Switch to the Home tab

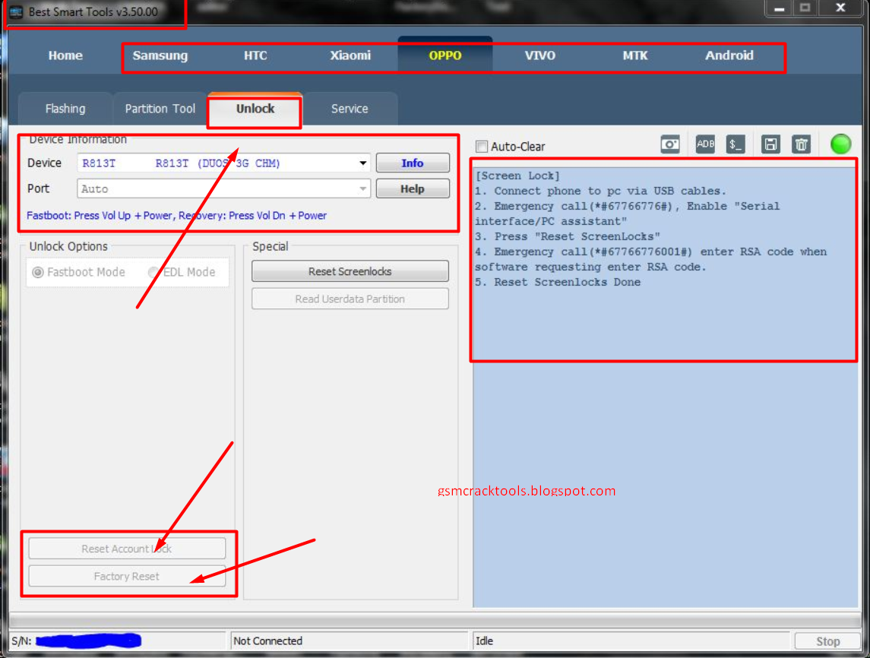tap(65, 55)
